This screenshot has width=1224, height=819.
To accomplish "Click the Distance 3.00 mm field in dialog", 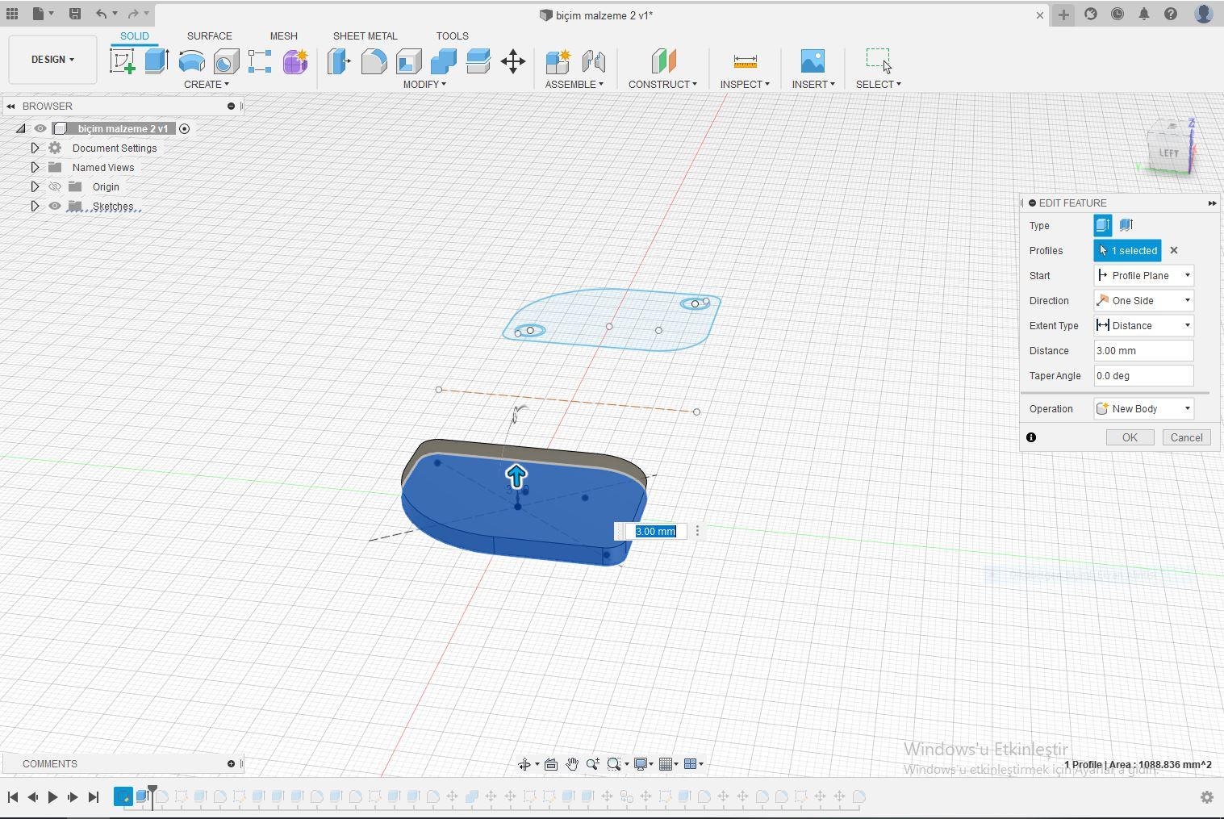I will [1143, 350].
